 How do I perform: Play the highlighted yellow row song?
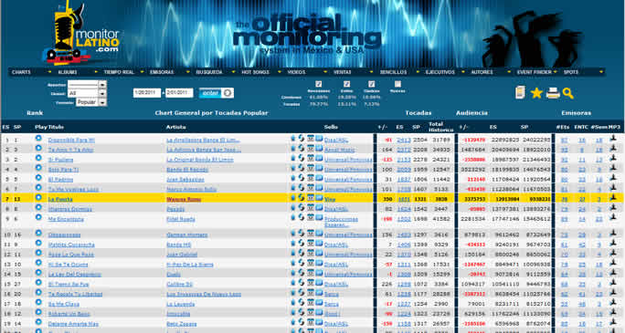point(38,197)
